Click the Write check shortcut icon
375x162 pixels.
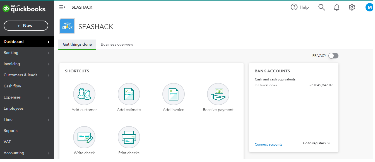(x=84, y=137)
